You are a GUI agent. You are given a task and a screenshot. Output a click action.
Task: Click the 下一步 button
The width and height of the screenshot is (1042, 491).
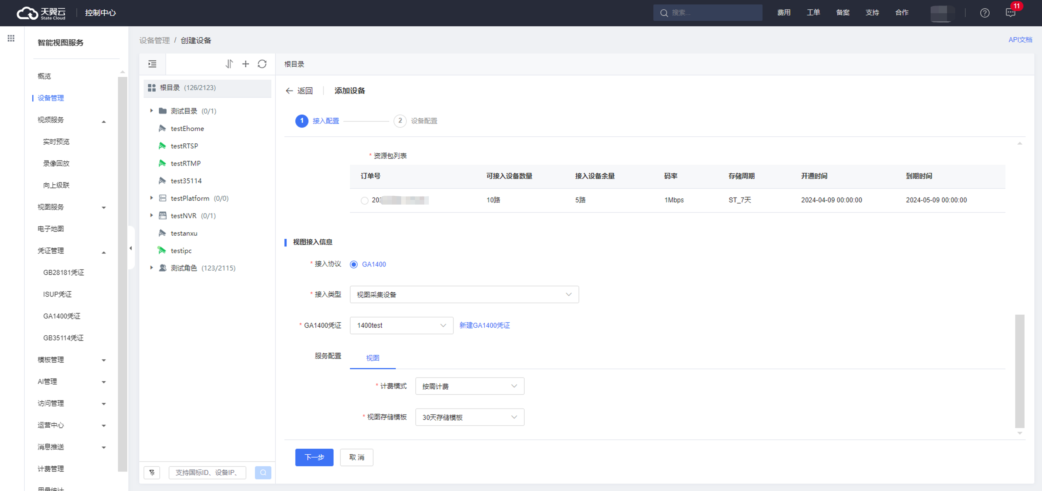pos(314,457)
